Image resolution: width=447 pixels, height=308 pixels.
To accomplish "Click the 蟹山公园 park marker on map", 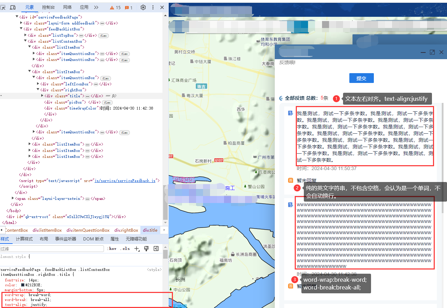I will [x=254, y=187].
